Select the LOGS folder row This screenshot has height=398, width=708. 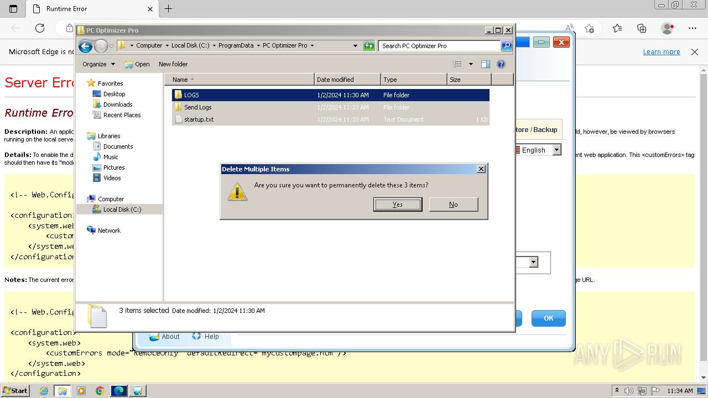[331, 95]
